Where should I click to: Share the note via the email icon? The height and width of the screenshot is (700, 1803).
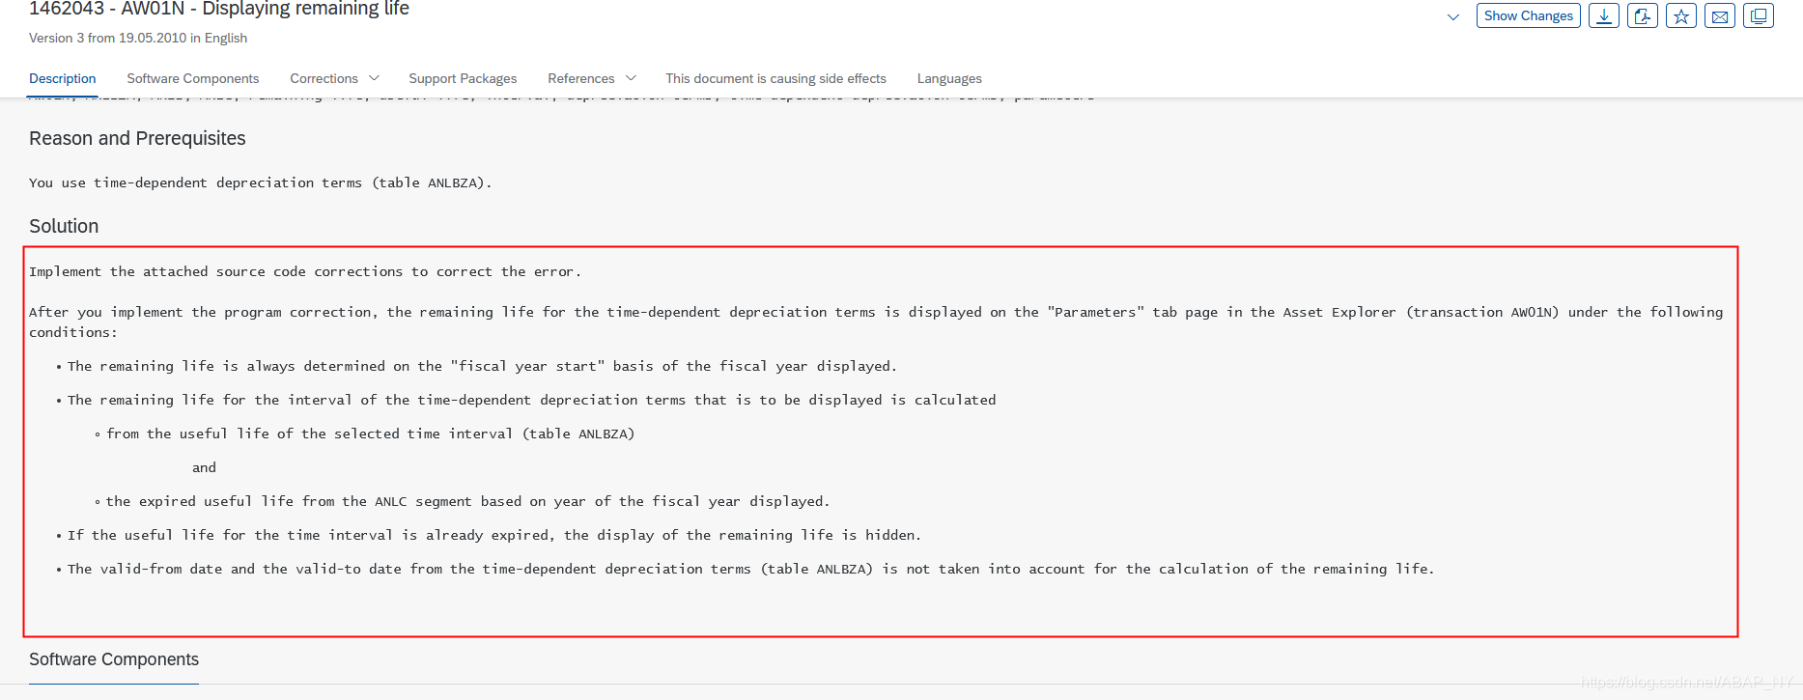[1719, 15]
